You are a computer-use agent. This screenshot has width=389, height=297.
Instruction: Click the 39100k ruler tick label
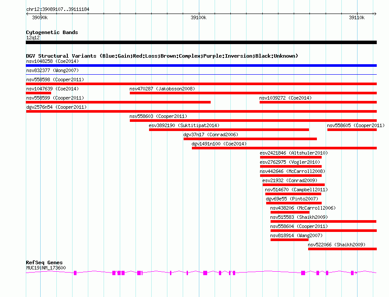[x=198, y=17]
